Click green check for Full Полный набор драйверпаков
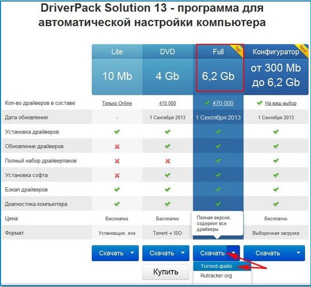 (x=218, y=160)
